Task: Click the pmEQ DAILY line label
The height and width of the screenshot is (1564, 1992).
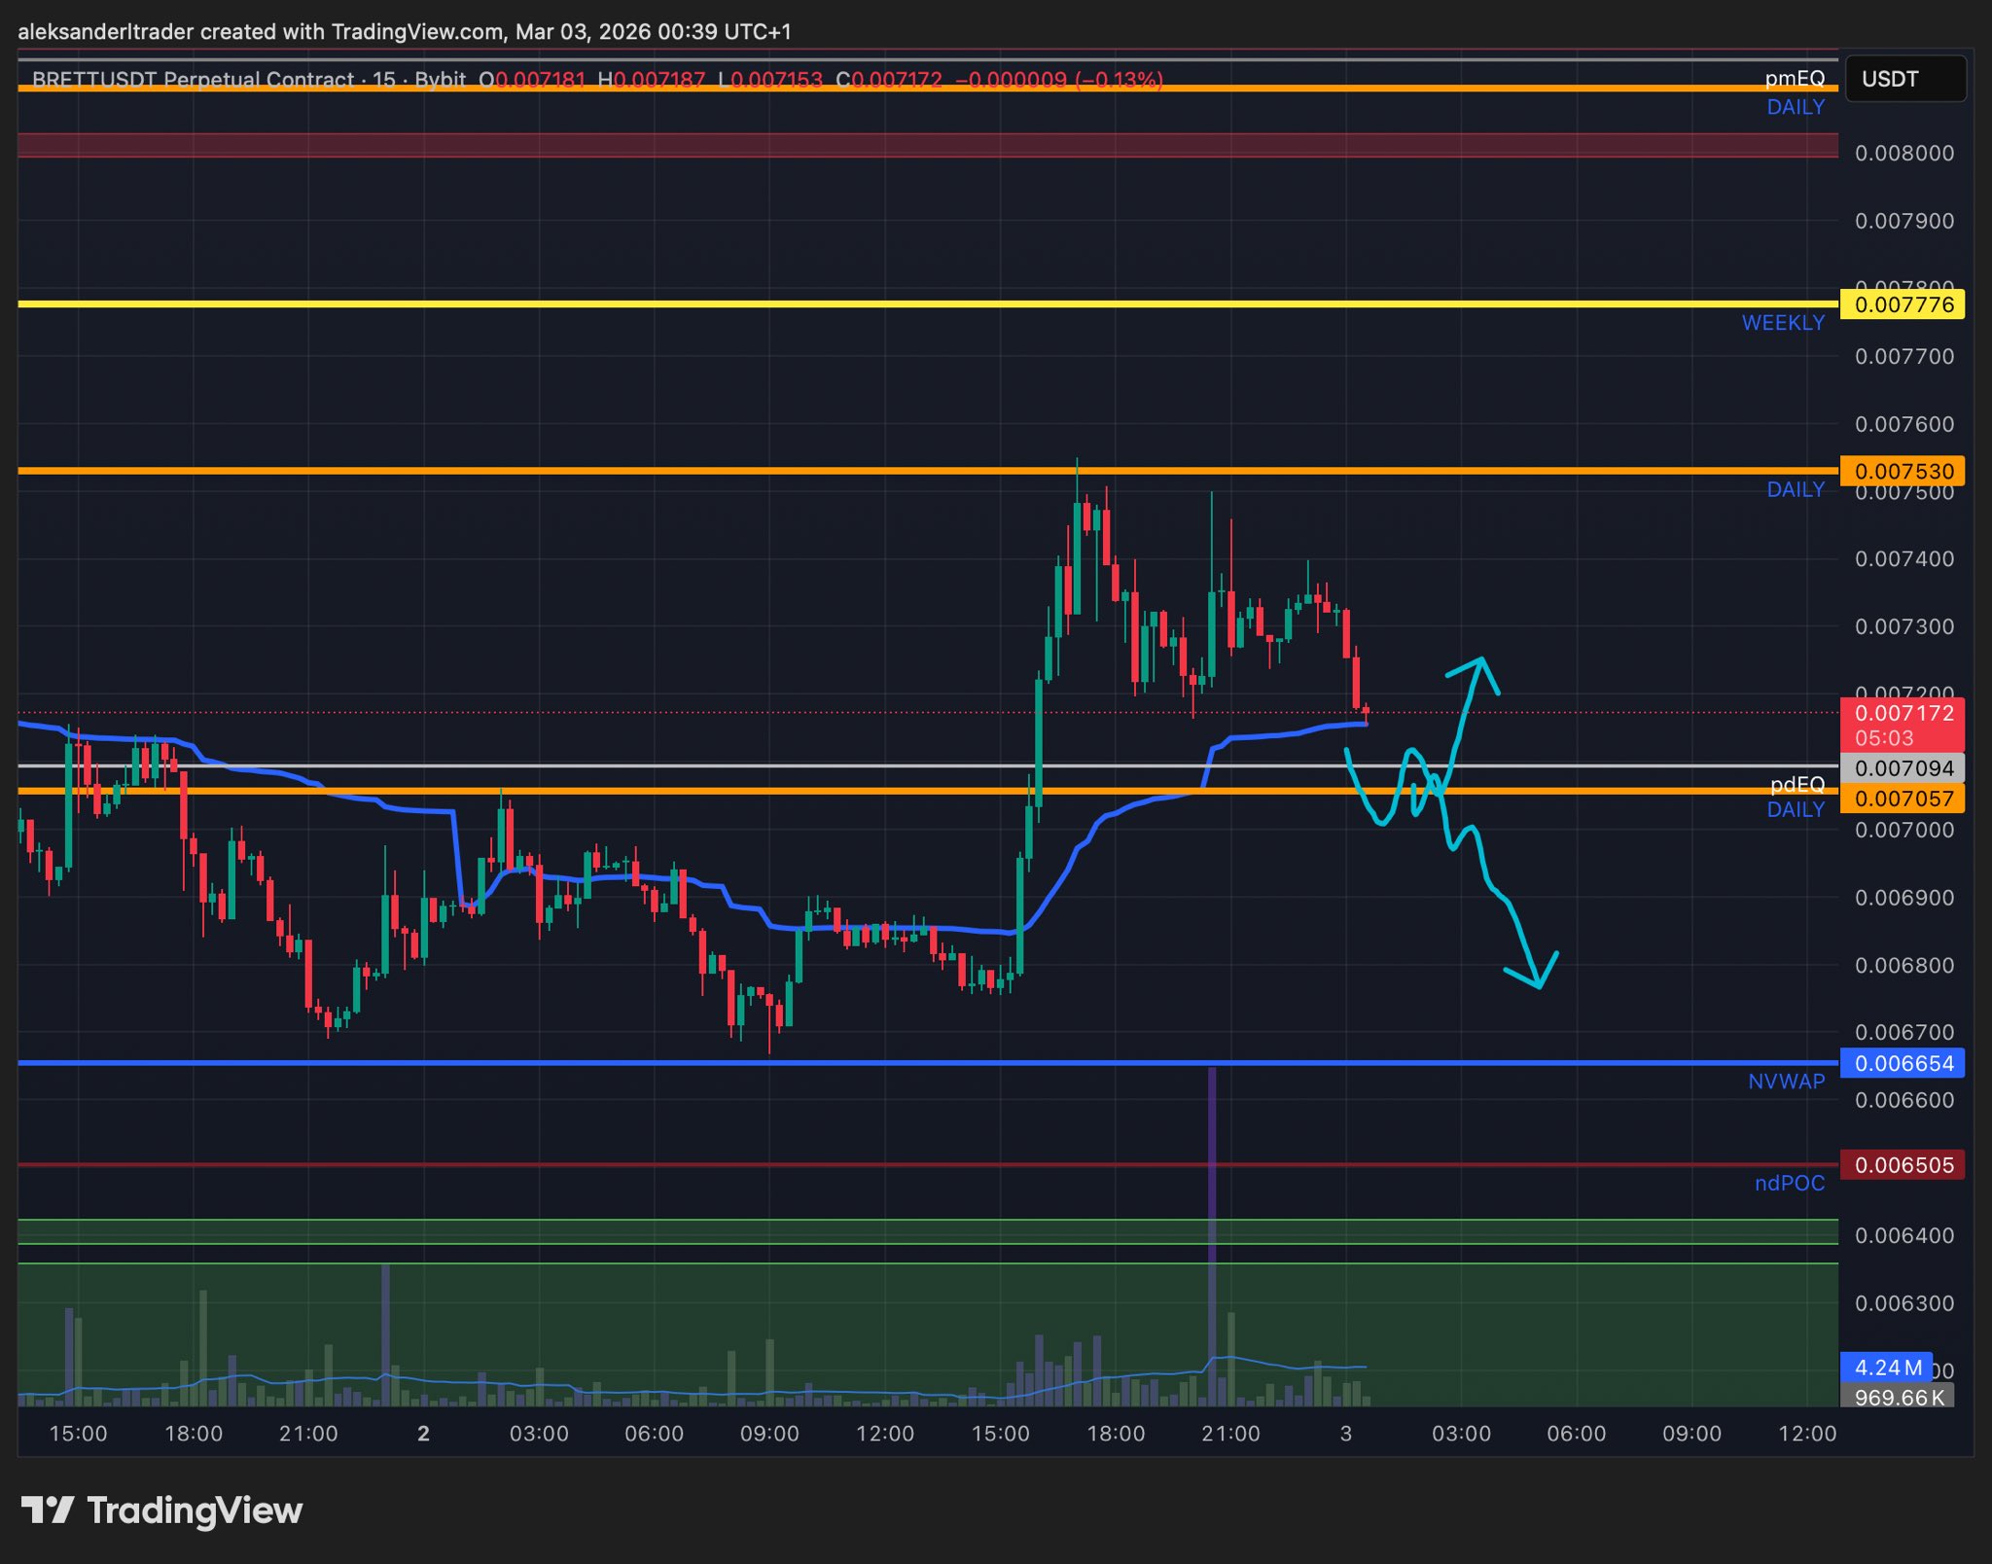Action: [1795, 80]
